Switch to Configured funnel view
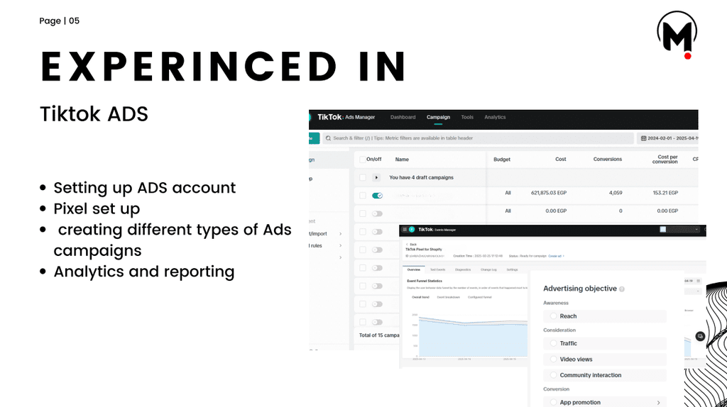Image resolution: width=727 pixels, height=407 pixels. pyautogui.click(x=479, y=297)
